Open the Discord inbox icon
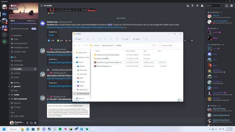Screen dimensions: 235x132 coord(227,6)
